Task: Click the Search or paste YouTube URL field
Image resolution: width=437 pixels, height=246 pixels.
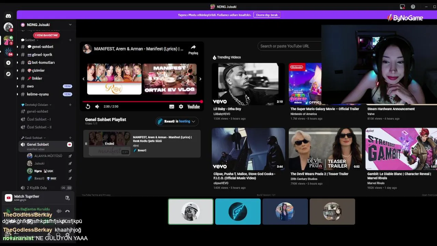Action: coord(290,46)
